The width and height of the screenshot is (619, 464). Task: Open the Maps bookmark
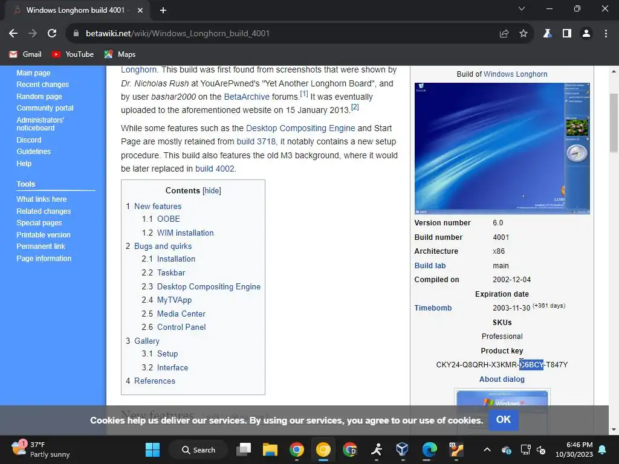120,54
